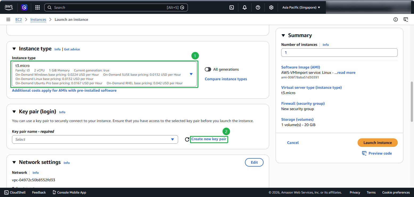The image size is (414, 197).
Task: Click the top-right icon beside the info circle
Action: 406,19
